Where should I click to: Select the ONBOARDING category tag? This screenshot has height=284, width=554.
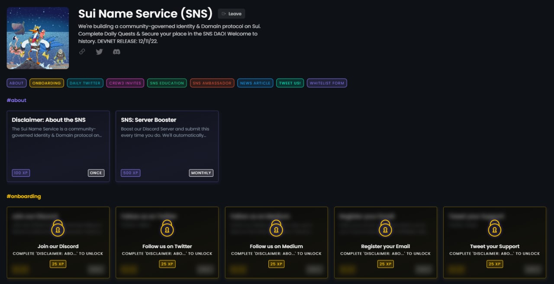click(x=47, y=83)
